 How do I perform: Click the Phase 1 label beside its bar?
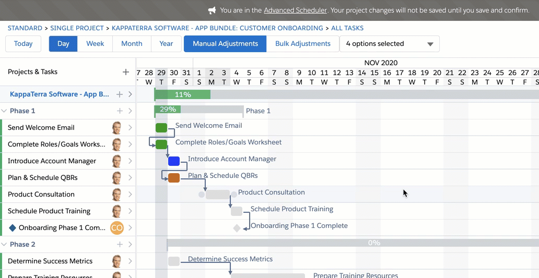point(258,111)
